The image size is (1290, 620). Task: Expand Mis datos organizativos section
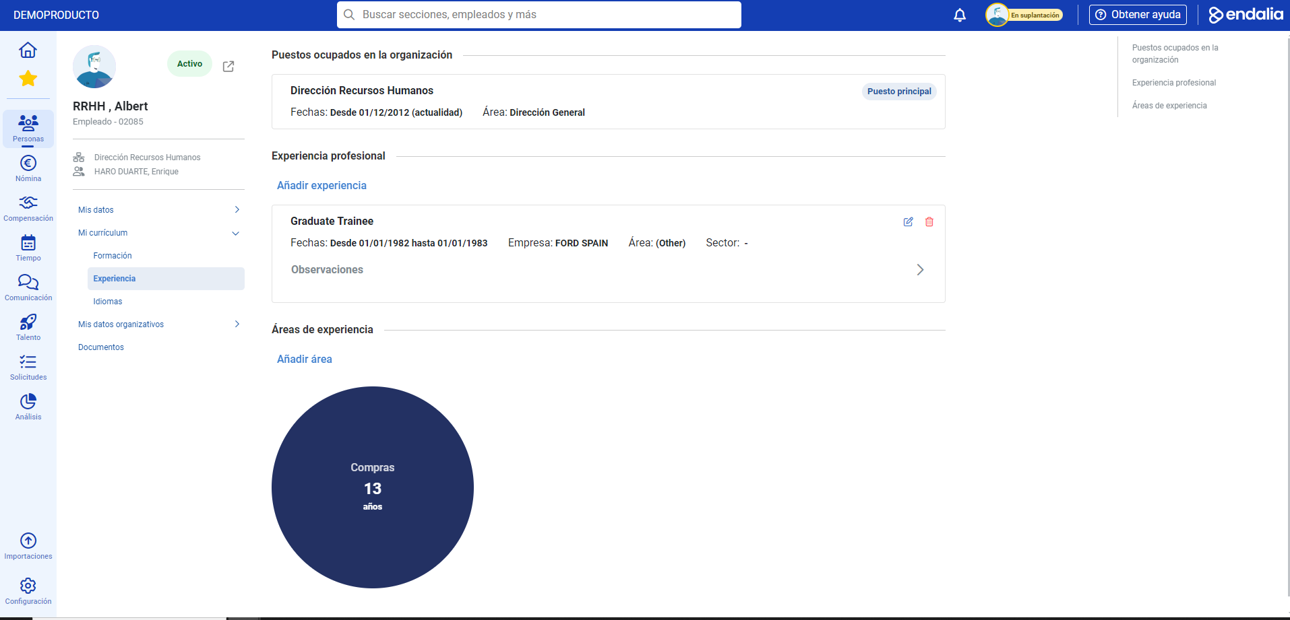pyautogui.click(x=159, y=324)
